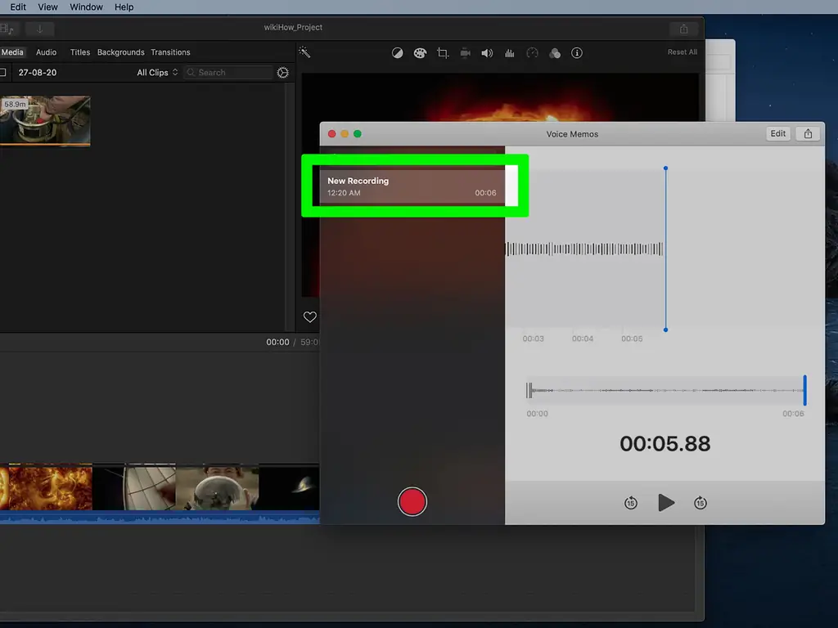The width and height of the screenshot is (838, 628).
Task: Click the Search field in media browser
Action: pyautogui.click(x=228, y=73)
